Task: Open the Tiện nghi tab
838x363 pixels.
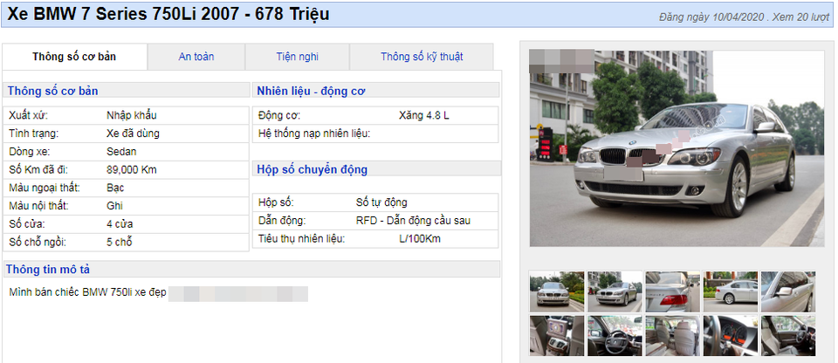Action: pos(297,57)
